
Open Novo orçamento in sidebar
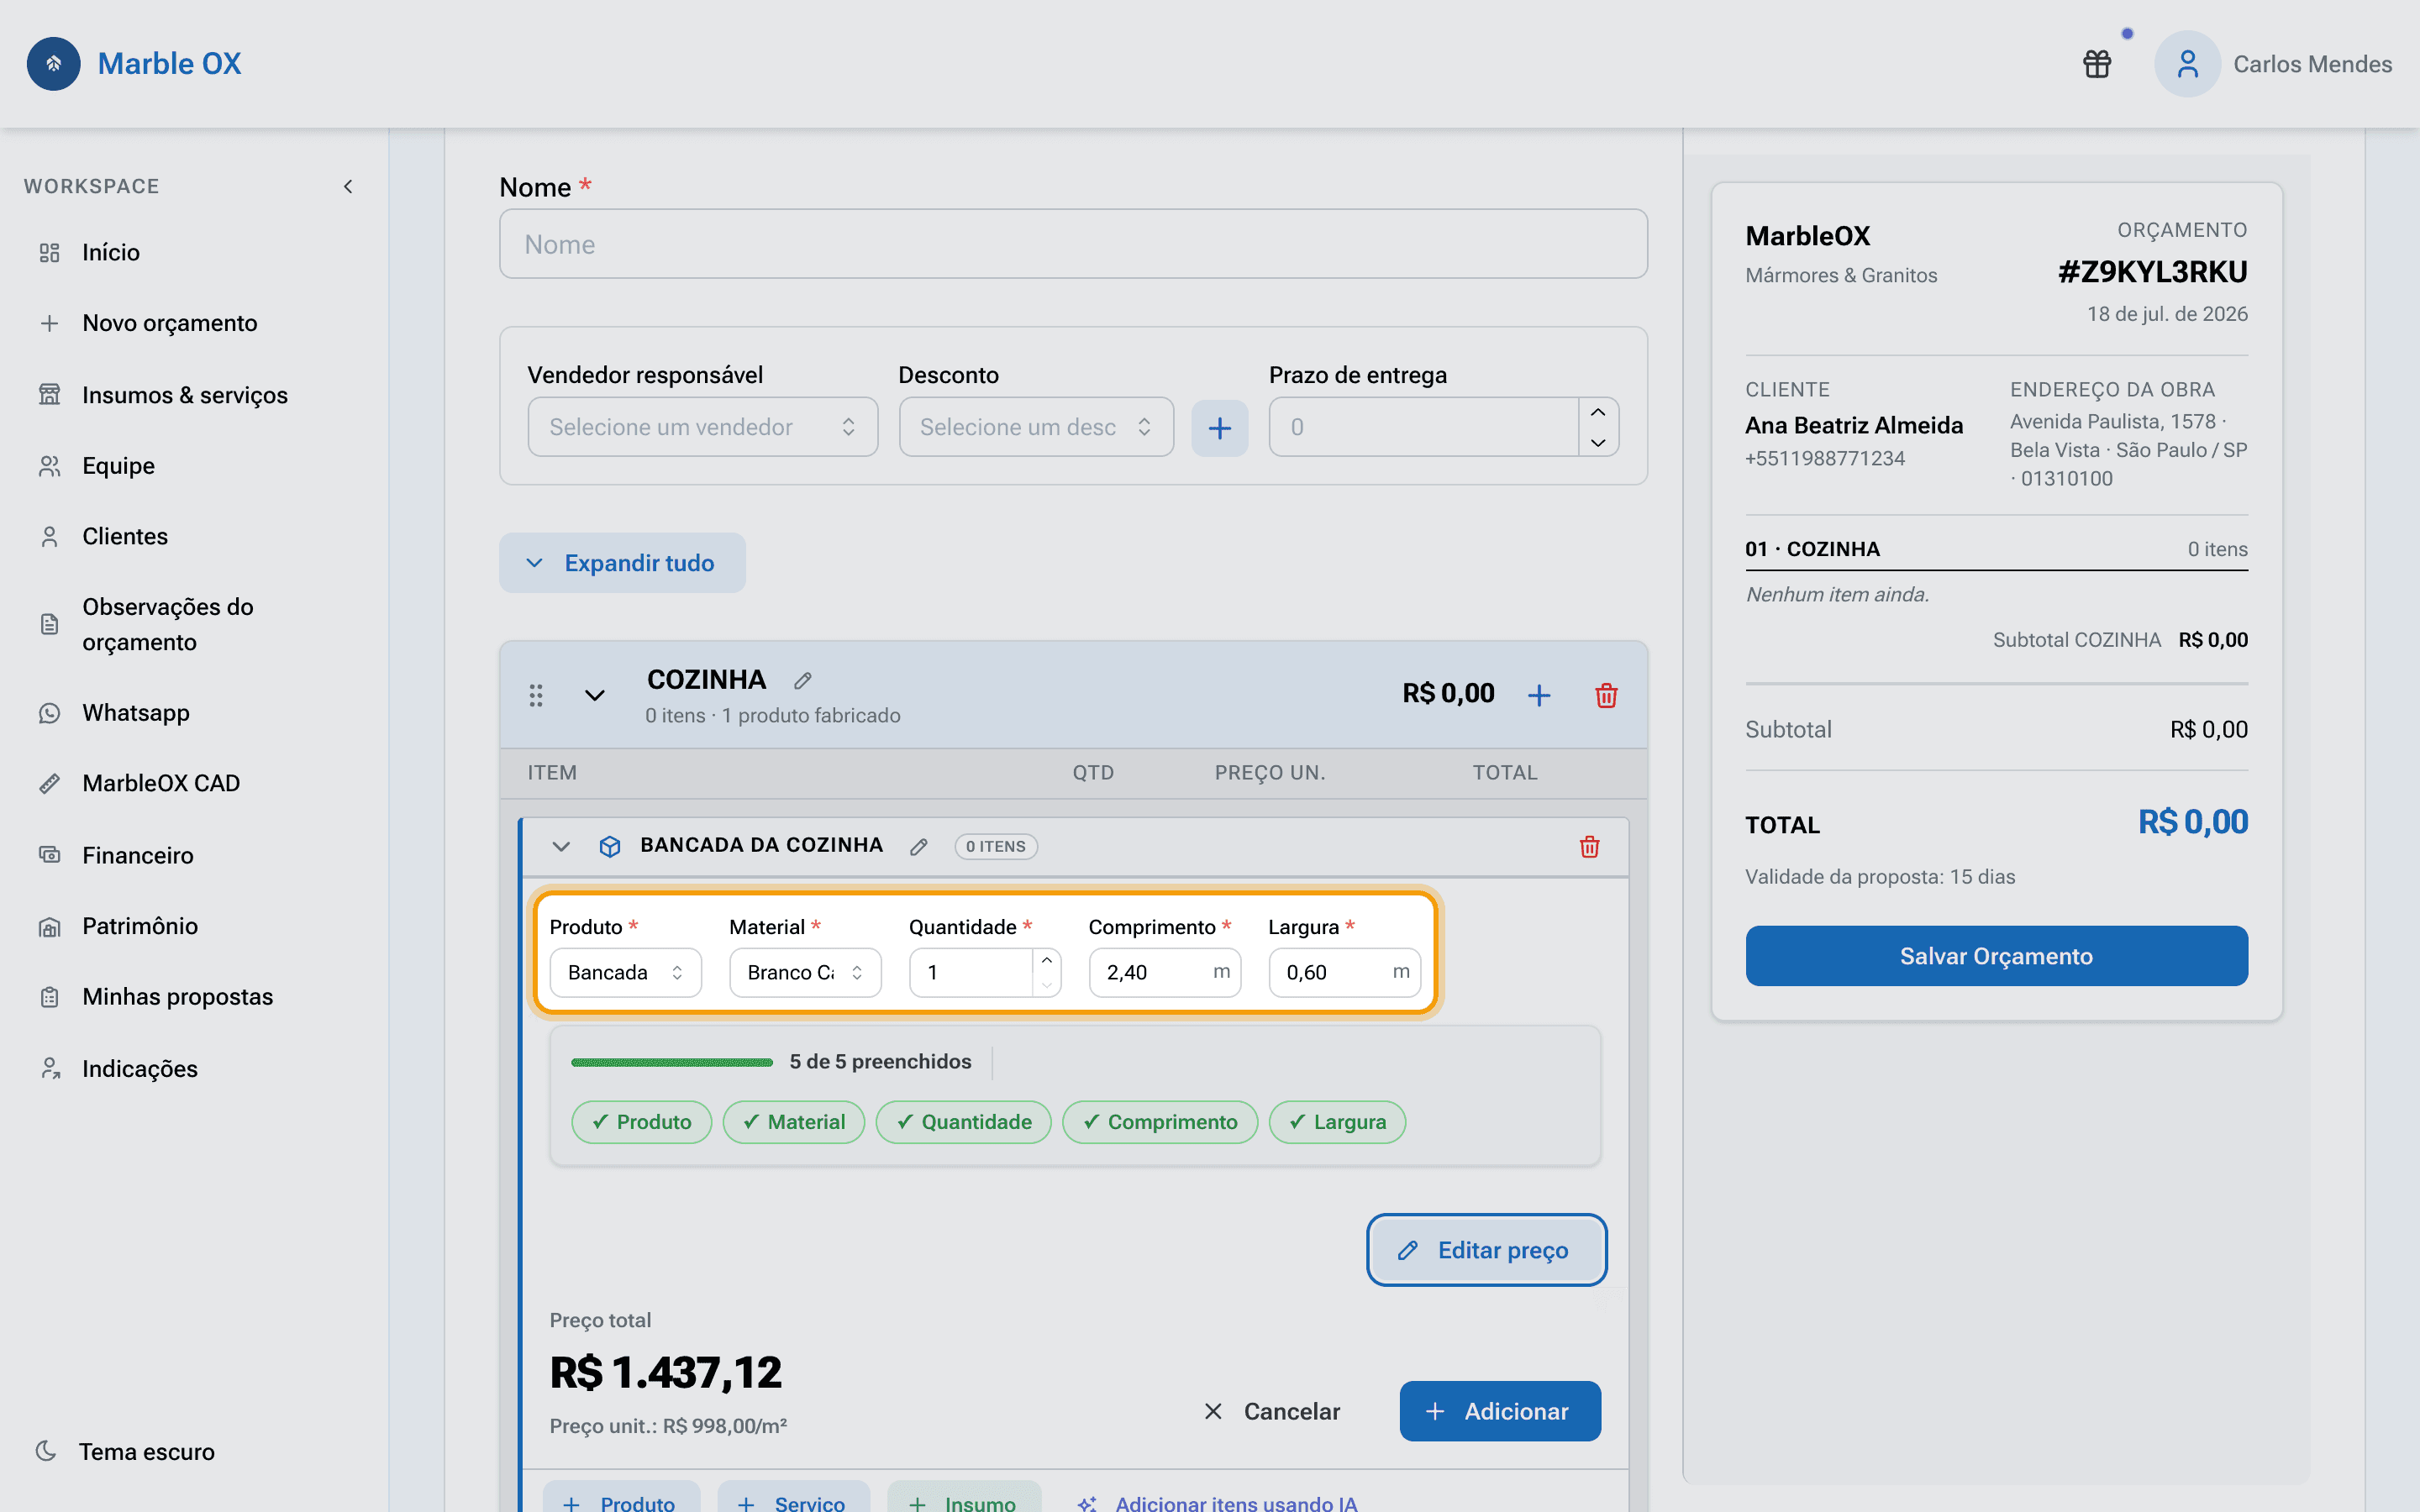(170, 323)
